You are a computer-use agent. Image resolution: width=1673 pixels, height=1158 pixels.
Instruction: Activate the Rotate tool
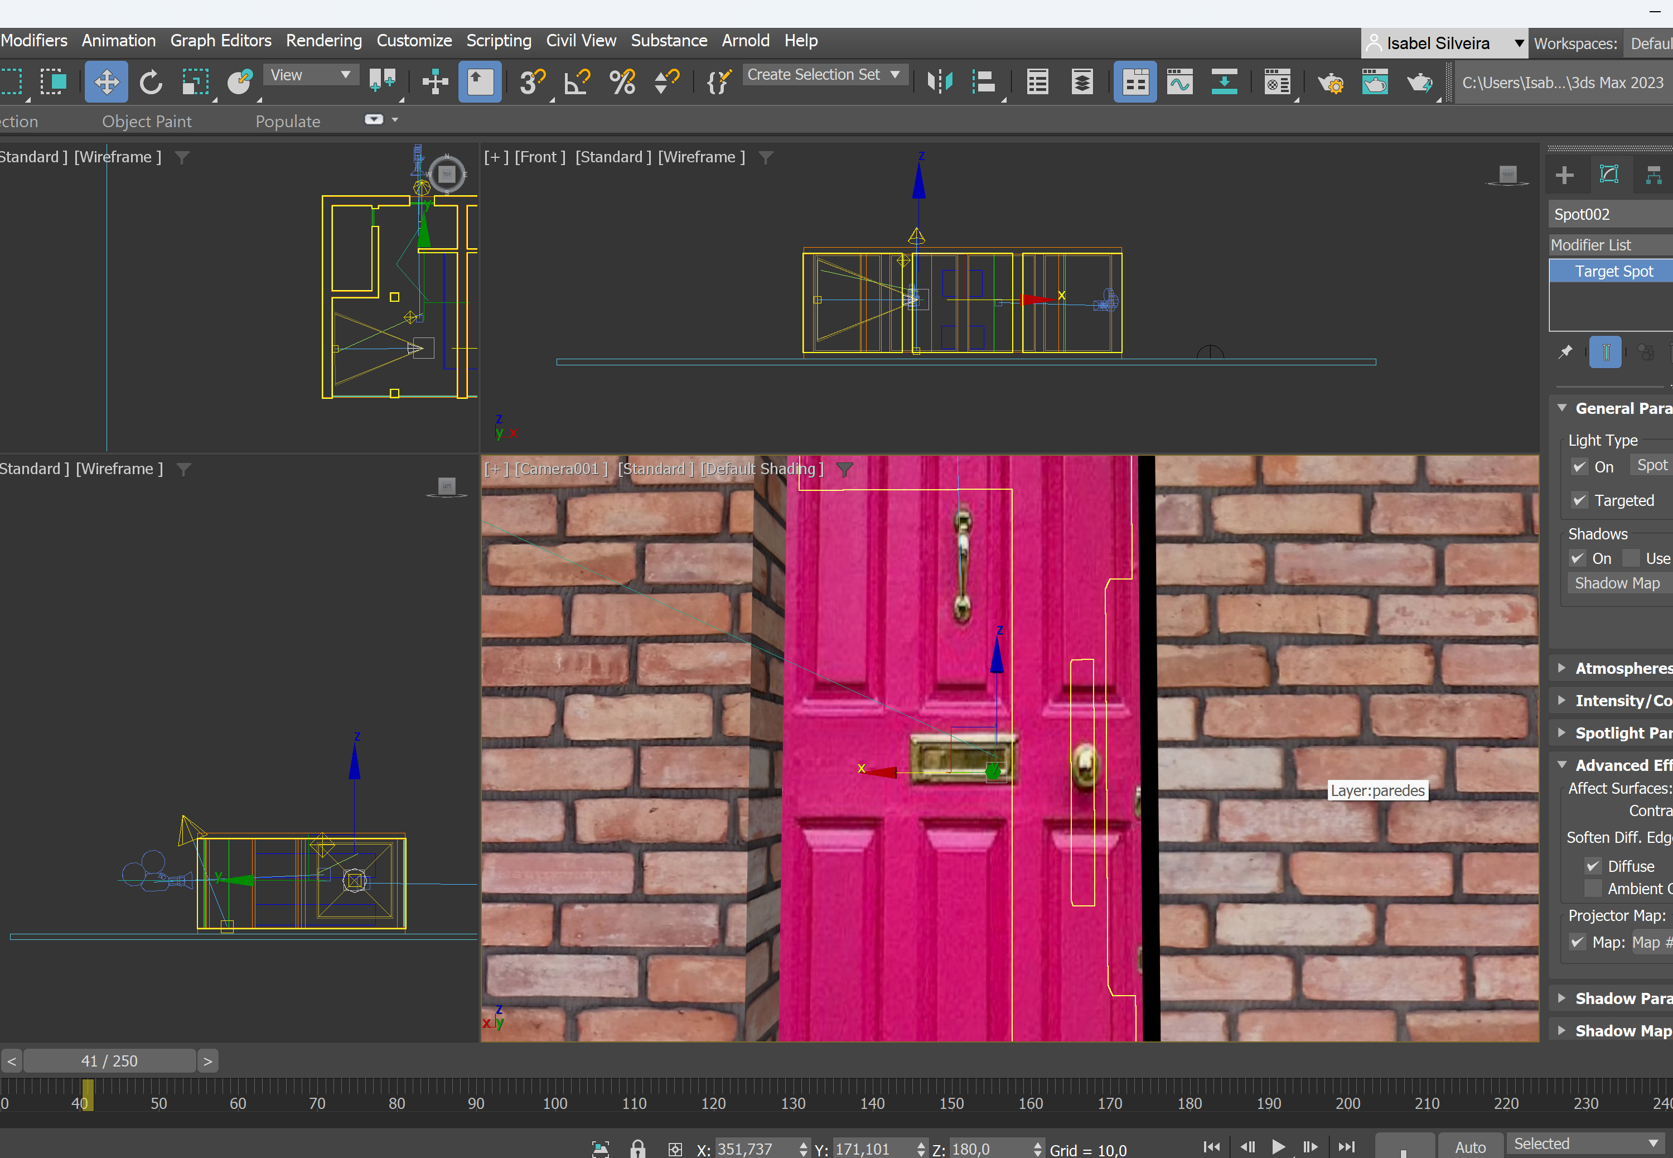pos(151,82)
